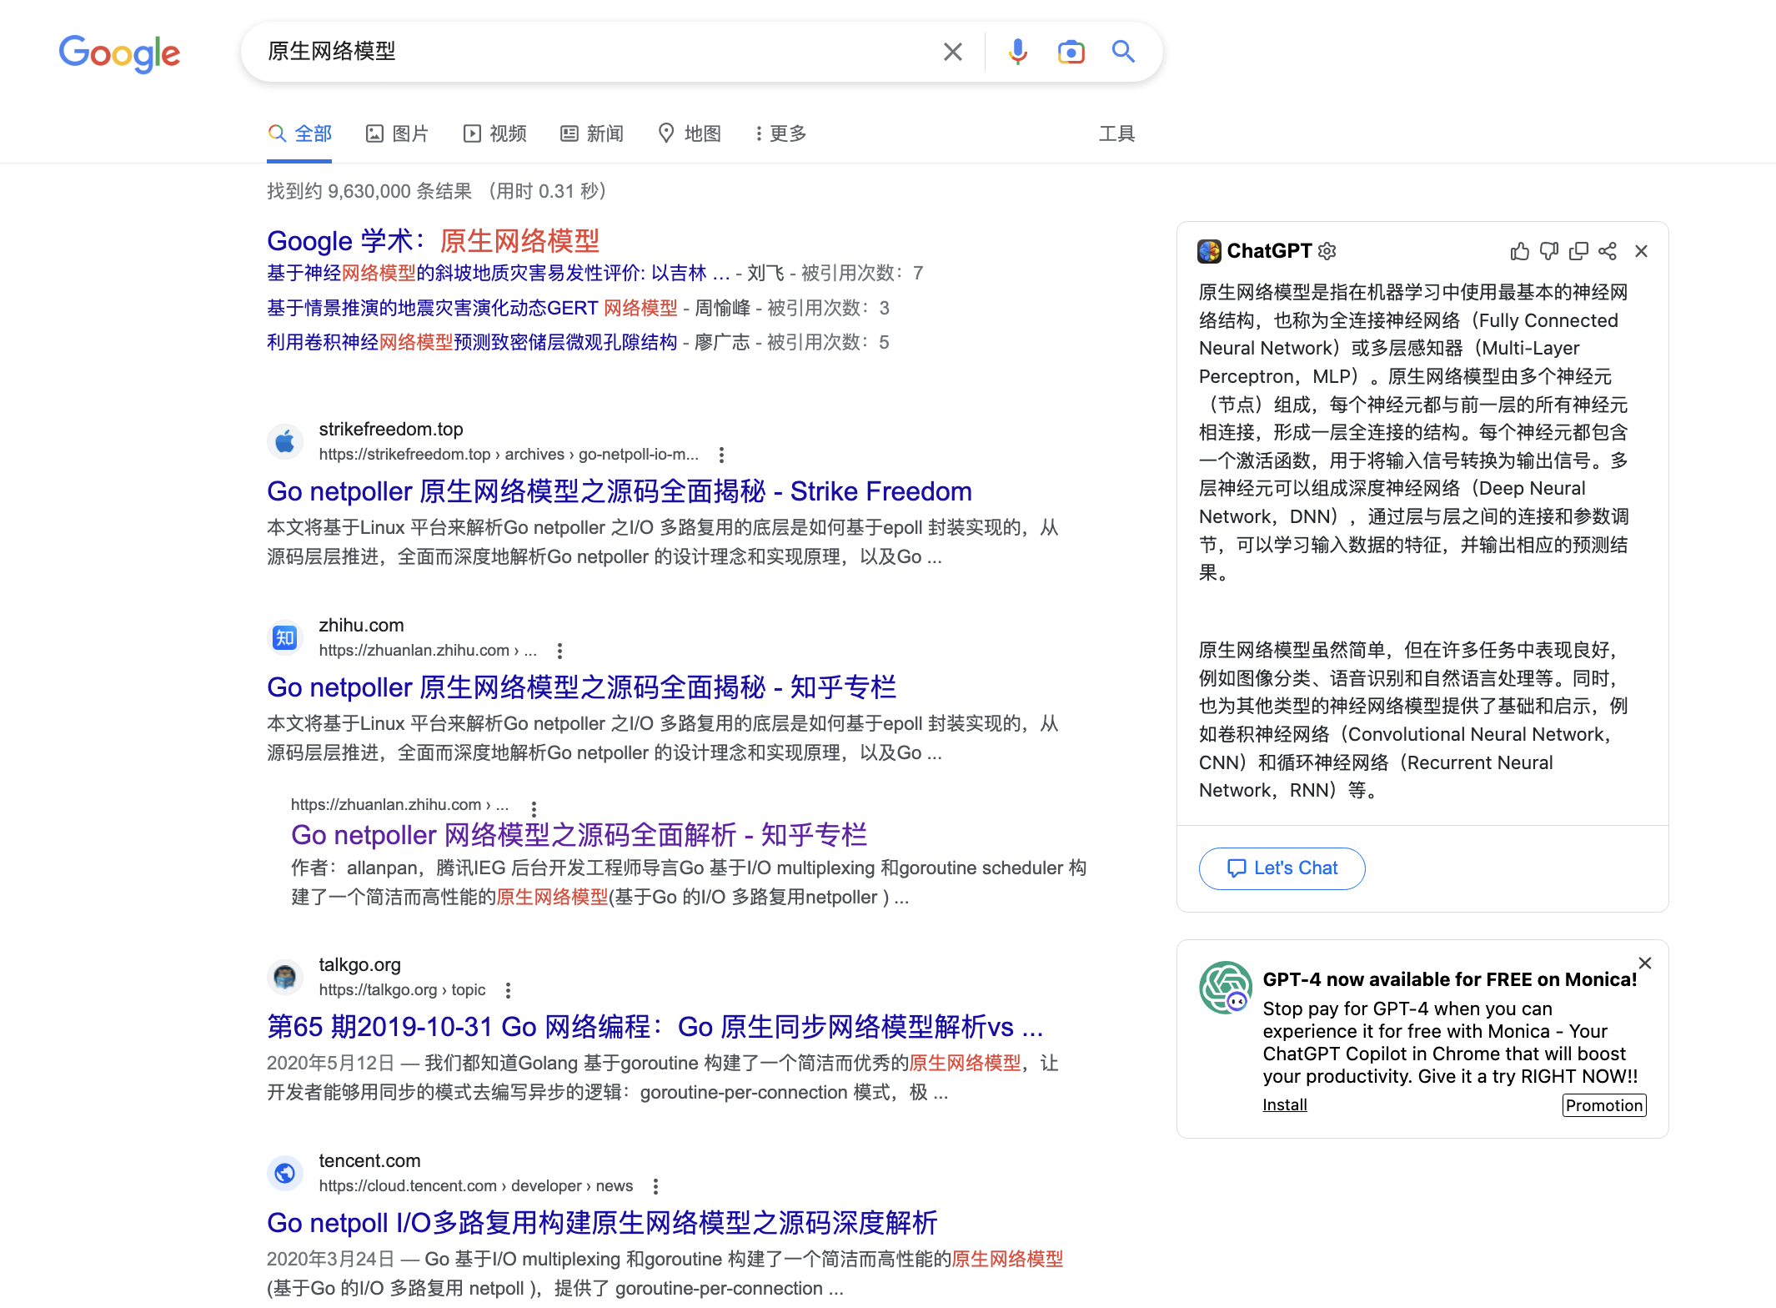Switch to the 图片 tab
This screenshot has height=1308, width=1776.
click(x=398, y=133)
